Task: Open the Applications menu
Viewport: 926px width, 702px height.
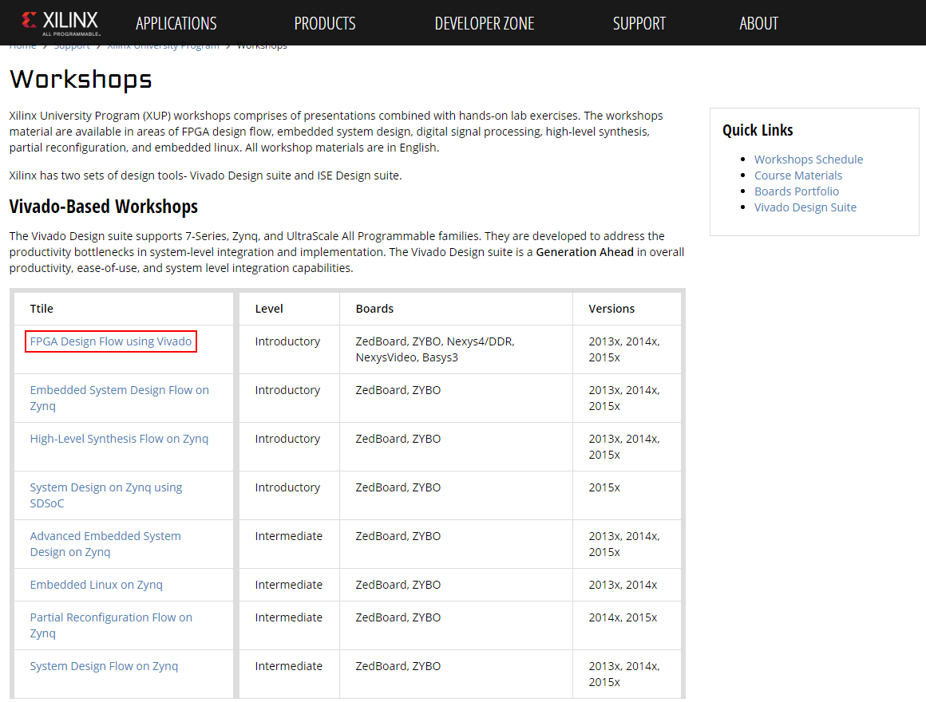Action: pos(176,24)
